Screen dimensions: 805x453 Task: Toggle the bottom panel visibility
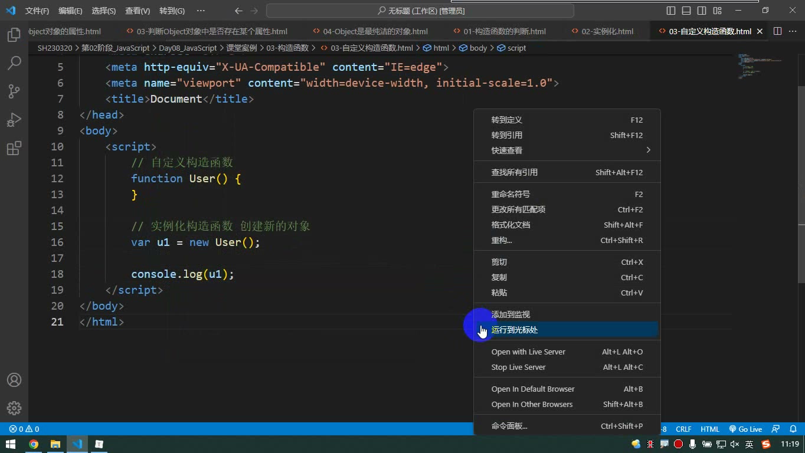coord(686,11)
